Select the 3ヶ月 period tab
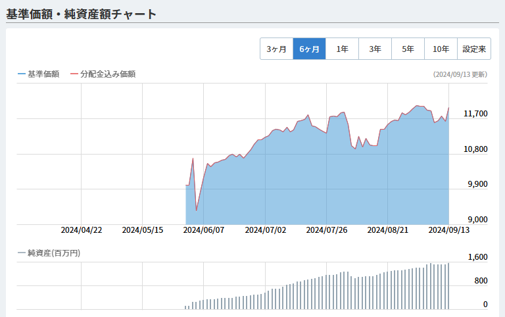Image resolution: width=505 pixels, height=317 pixels. pyautogui.click(x=277, y=49)
